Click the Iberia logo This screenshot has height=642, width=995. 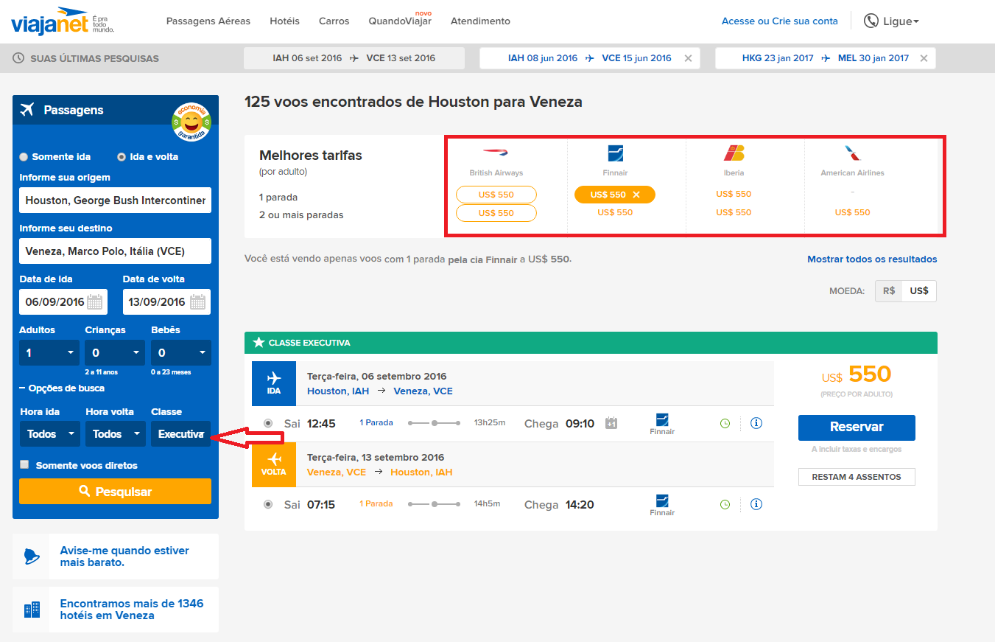734,153
